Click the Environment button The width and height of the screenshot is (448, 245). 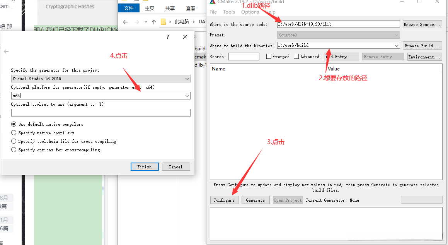point(425,57)
